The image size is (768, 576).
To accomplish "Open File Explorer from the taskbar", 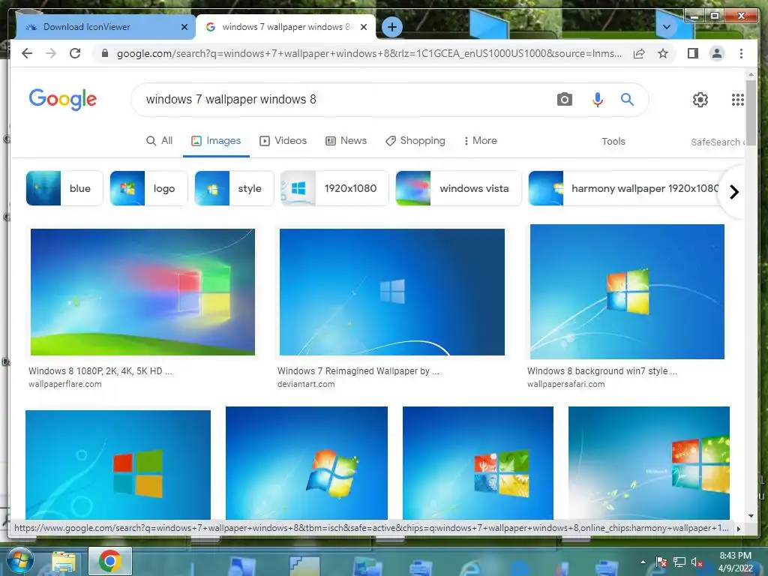I will pos(64,562).
